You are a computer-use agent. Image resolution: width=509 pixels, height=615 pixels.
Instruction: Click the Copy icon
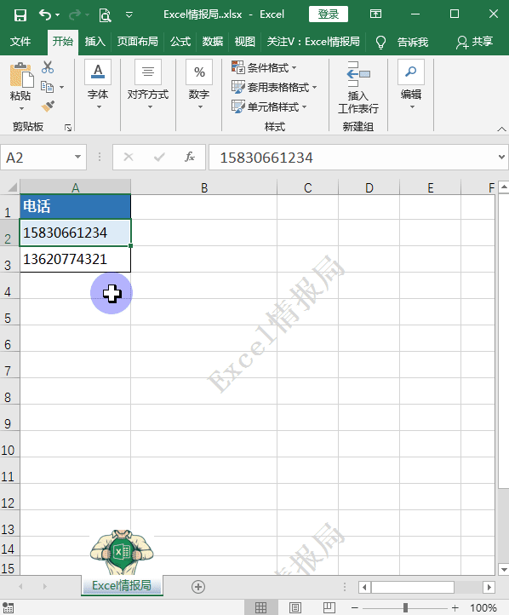pyautogui.click(x=48, y=87)
